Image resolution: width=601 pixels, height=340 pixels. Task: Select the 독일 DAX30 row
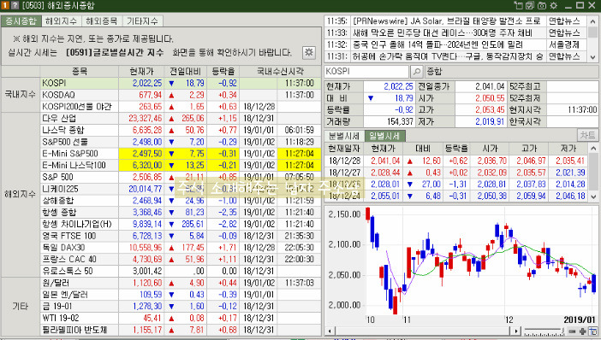(x=180, y=248)
